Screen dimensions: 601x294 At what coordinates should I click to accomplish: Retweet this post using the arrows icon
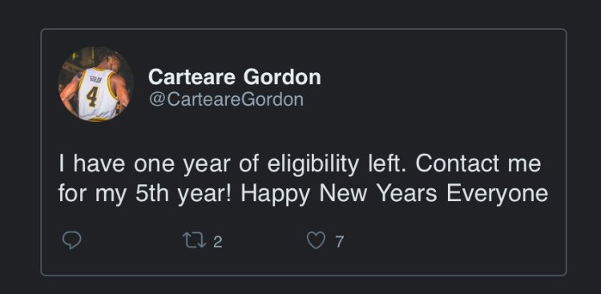pyautogui.click(x=195, y=241)
